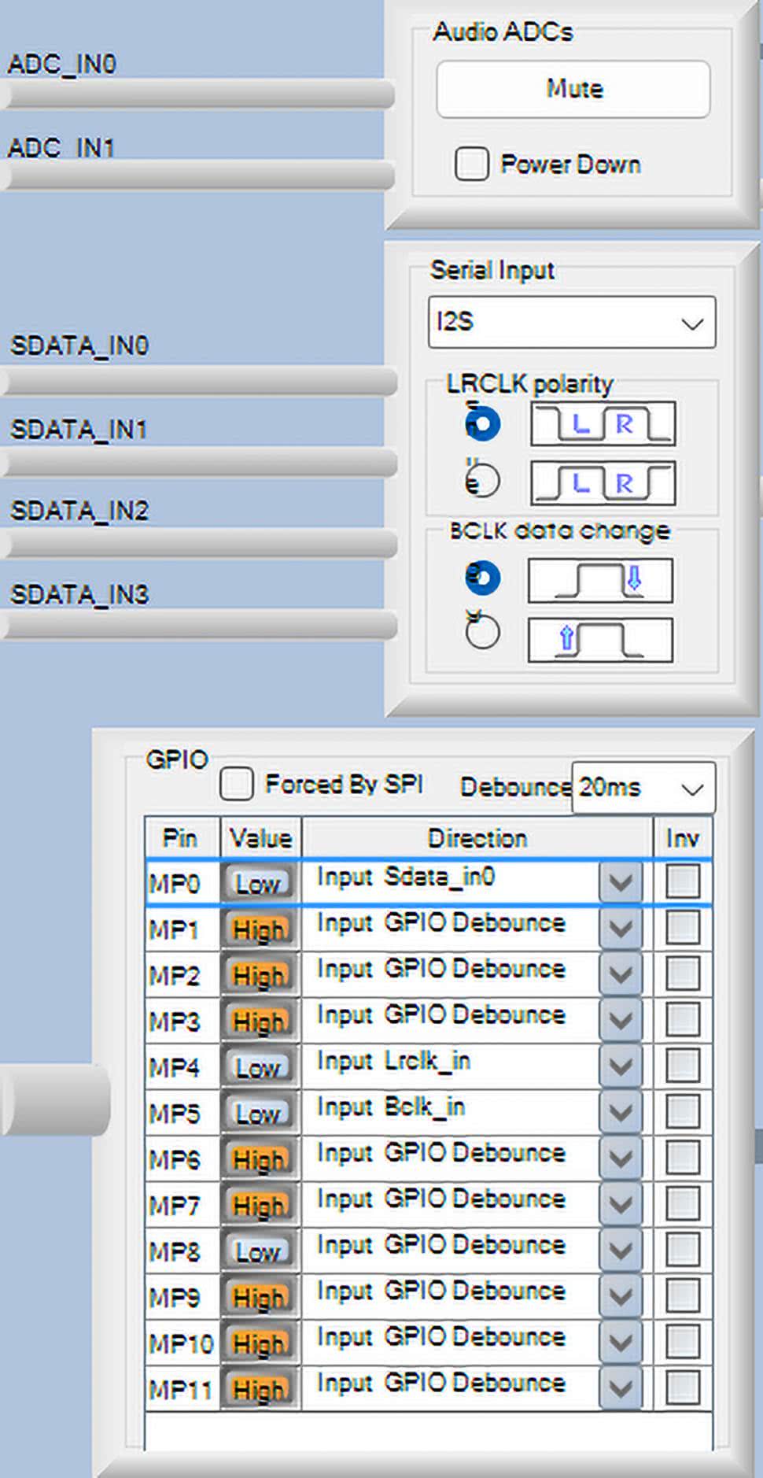This screenshot has width=763, height=1478.
Task: Select the second LRCLK polarity radio button
Action: (x=483, y=480)
